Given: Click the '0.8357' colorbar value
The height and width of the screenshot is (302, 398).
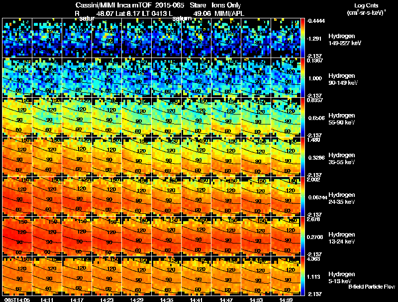Looking at the screenshot, I should [x=315, y=100].
